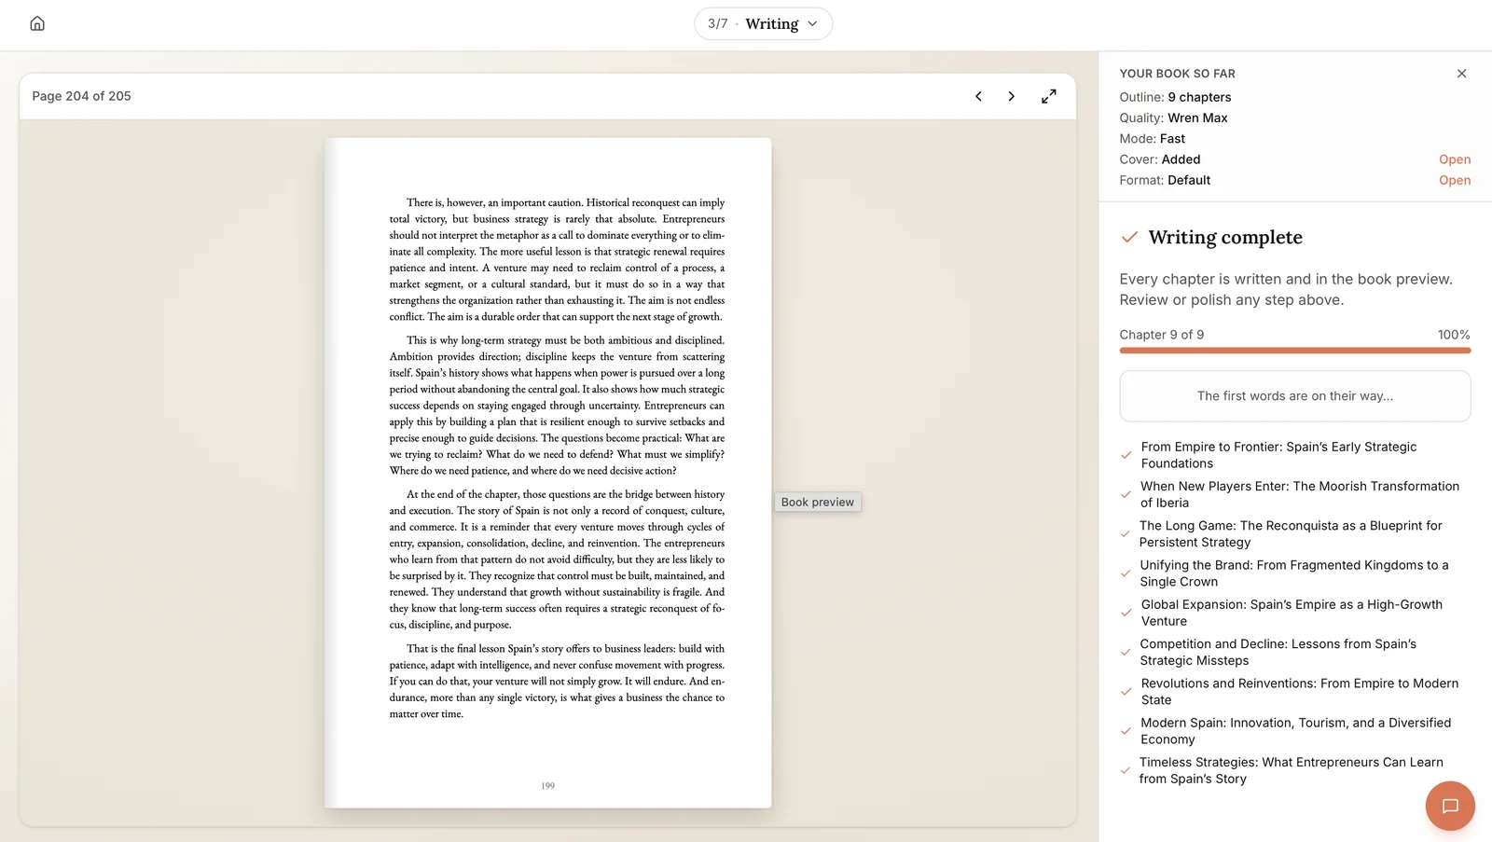Click checkmark beside 'From Empire to Frontier'

(x=1126, y=455)
